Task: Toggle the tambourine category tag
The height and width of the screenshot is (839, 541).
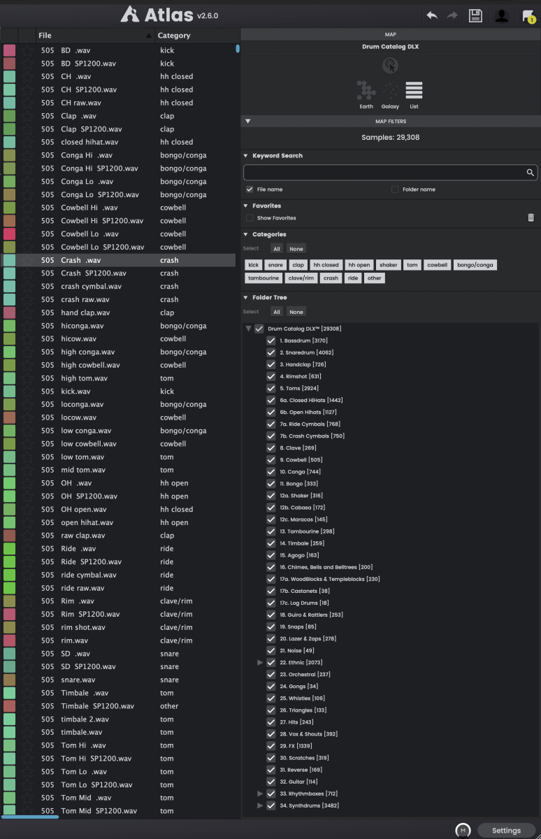Action: 264,278
